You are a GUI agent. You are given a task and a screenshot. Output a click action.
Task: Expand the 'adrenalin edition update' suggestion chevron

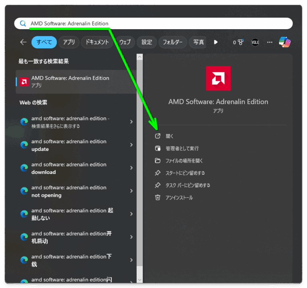[x=131, y=145]
